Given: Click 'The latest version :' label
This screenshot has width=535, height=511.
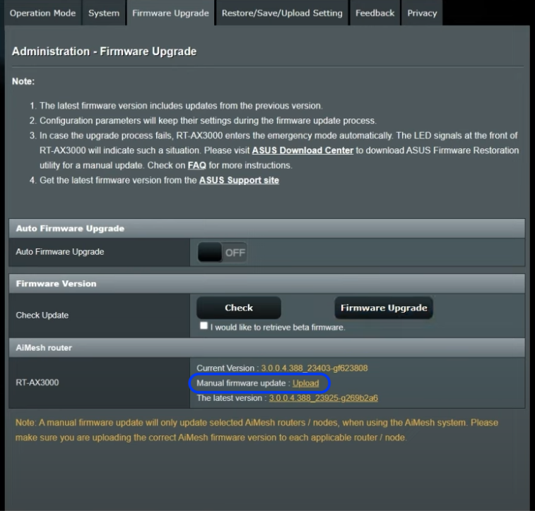Looking at the screenshot, I should pos(232,398).
